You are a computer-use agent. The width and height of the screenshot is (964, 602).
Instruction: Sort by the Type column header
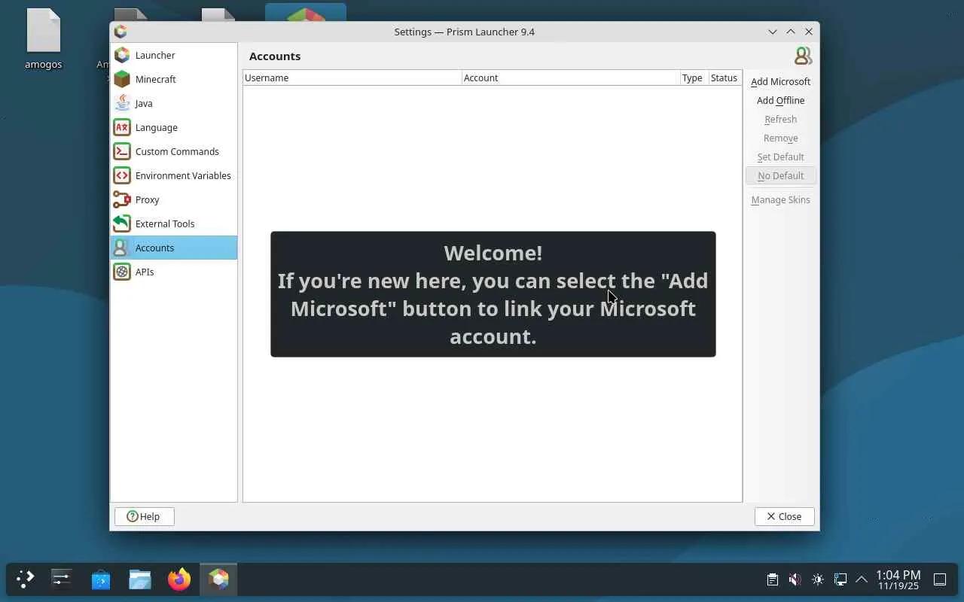tap(694, 78)
